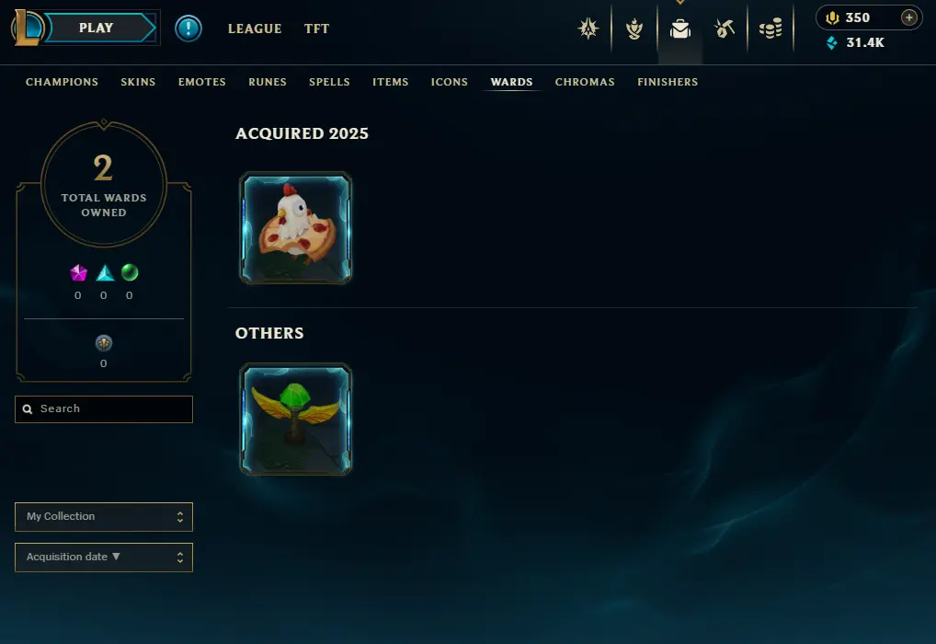The width and height of the screenshot is (936, 644).
Task: Click the blue exclamation notification icon
Action: point(188,29)
